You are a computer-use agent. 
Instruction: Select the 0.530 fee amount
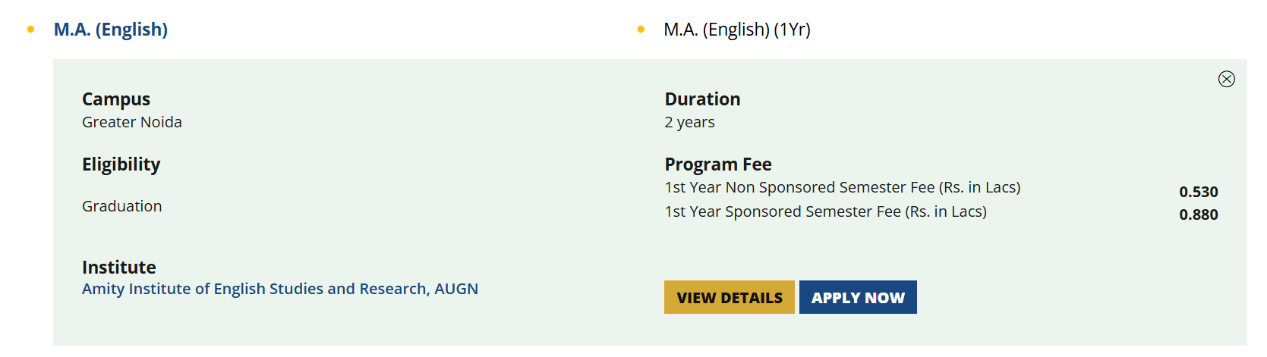click(1198, 192)
